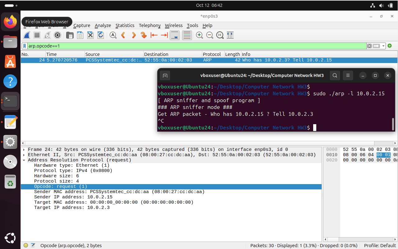
Task: Save this capture file
Action: [x=80, y=35]
